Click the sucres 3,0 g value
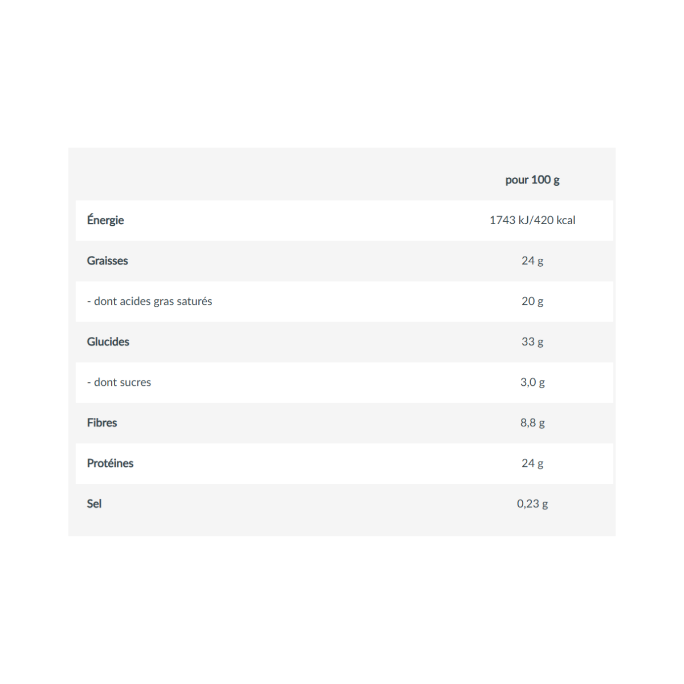Viewport: 684px width, 684px height. (532, 382)
